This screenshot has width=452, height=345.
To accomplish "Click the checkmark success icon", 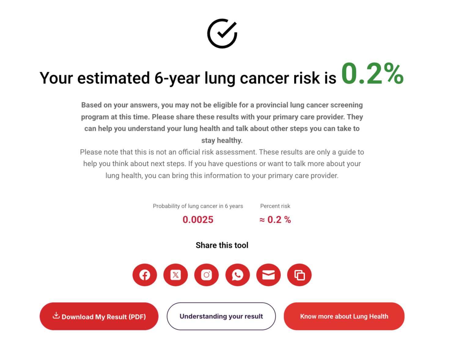I will pyautogui.click(x=222, y=33).
